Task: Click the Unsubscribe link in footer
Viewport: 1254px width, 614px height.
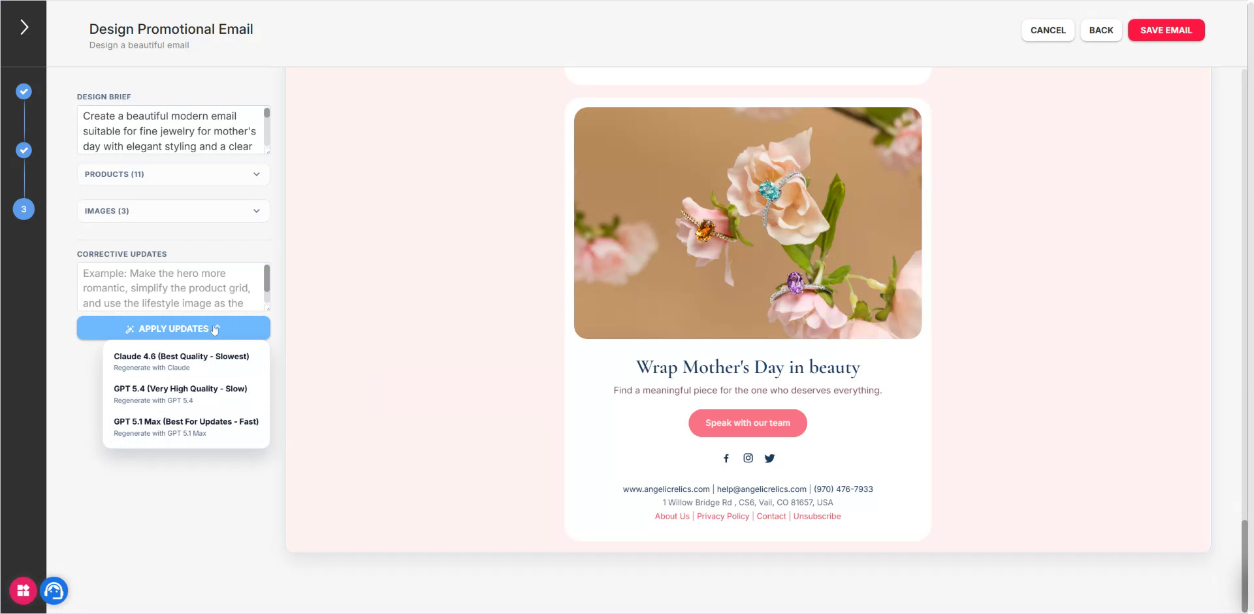Action: coord(817,516)
